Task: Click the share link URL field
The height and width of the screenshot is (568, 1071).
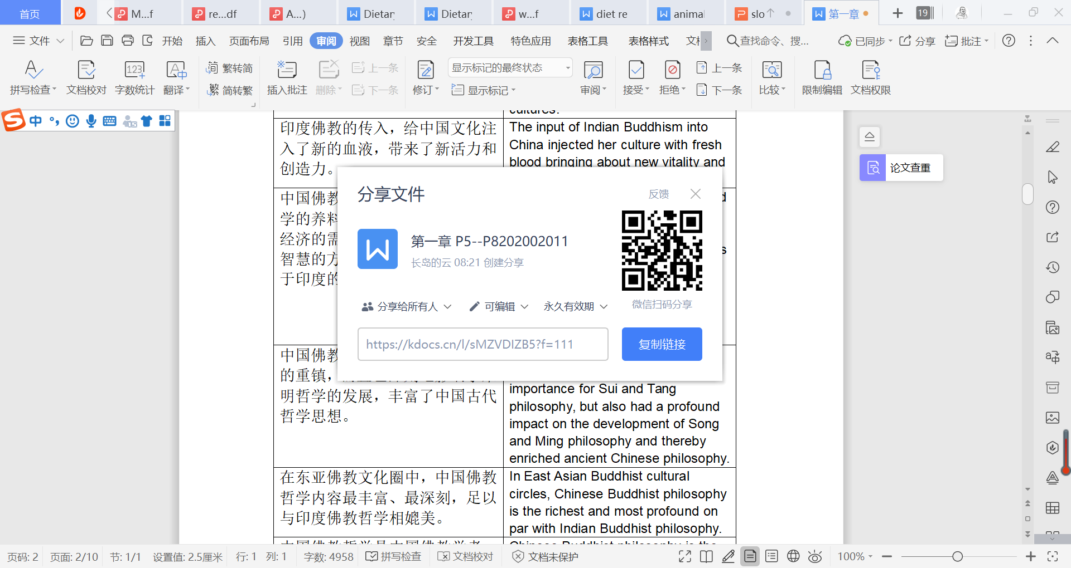Action: click(483, 344)
